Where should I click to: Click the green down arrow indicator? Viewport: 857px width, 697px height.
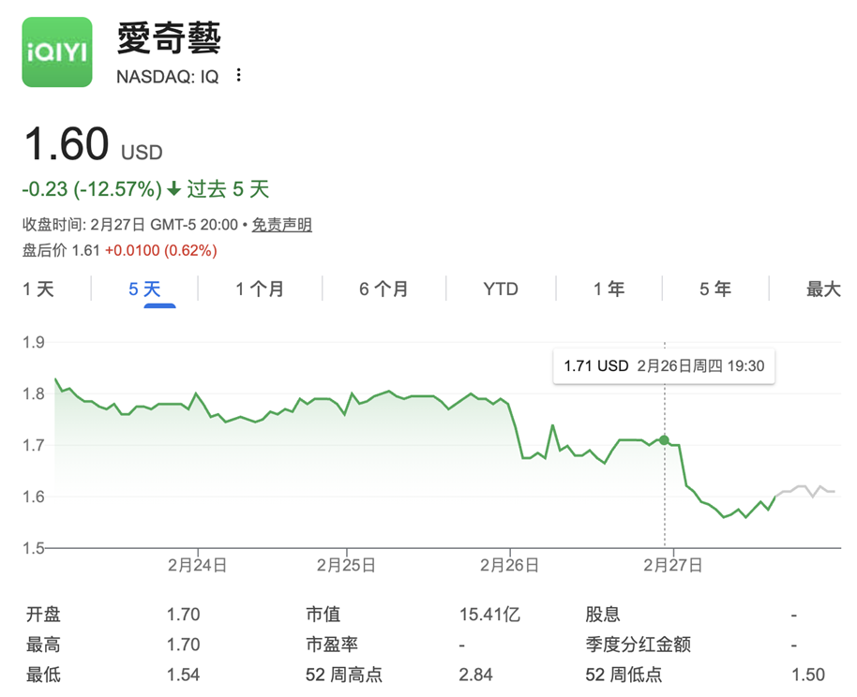click(174, 189)
